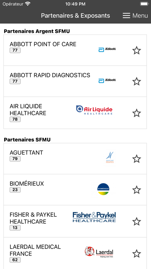Tap the bioMérieux round logo
The width and height of the screenshot is (151, 269).
pyautogui.click(x=103, y=189)
